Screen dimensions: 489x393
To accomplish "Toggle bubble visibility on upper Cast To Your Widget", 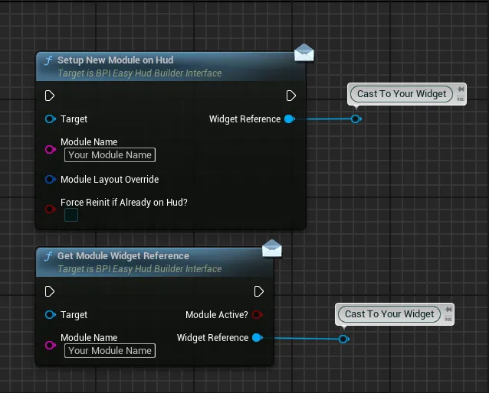I will tap(461, 99).
